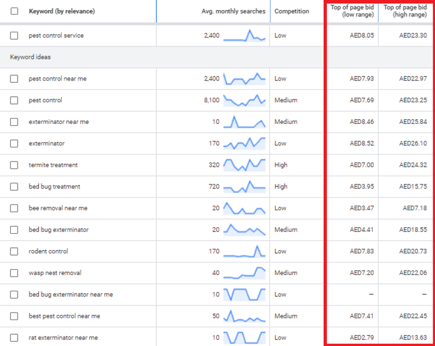This screenshot has width=435, height=346.
Task: Click the AED8.46 low range bid
Action: pyautogui.click(x=362, y=122)
